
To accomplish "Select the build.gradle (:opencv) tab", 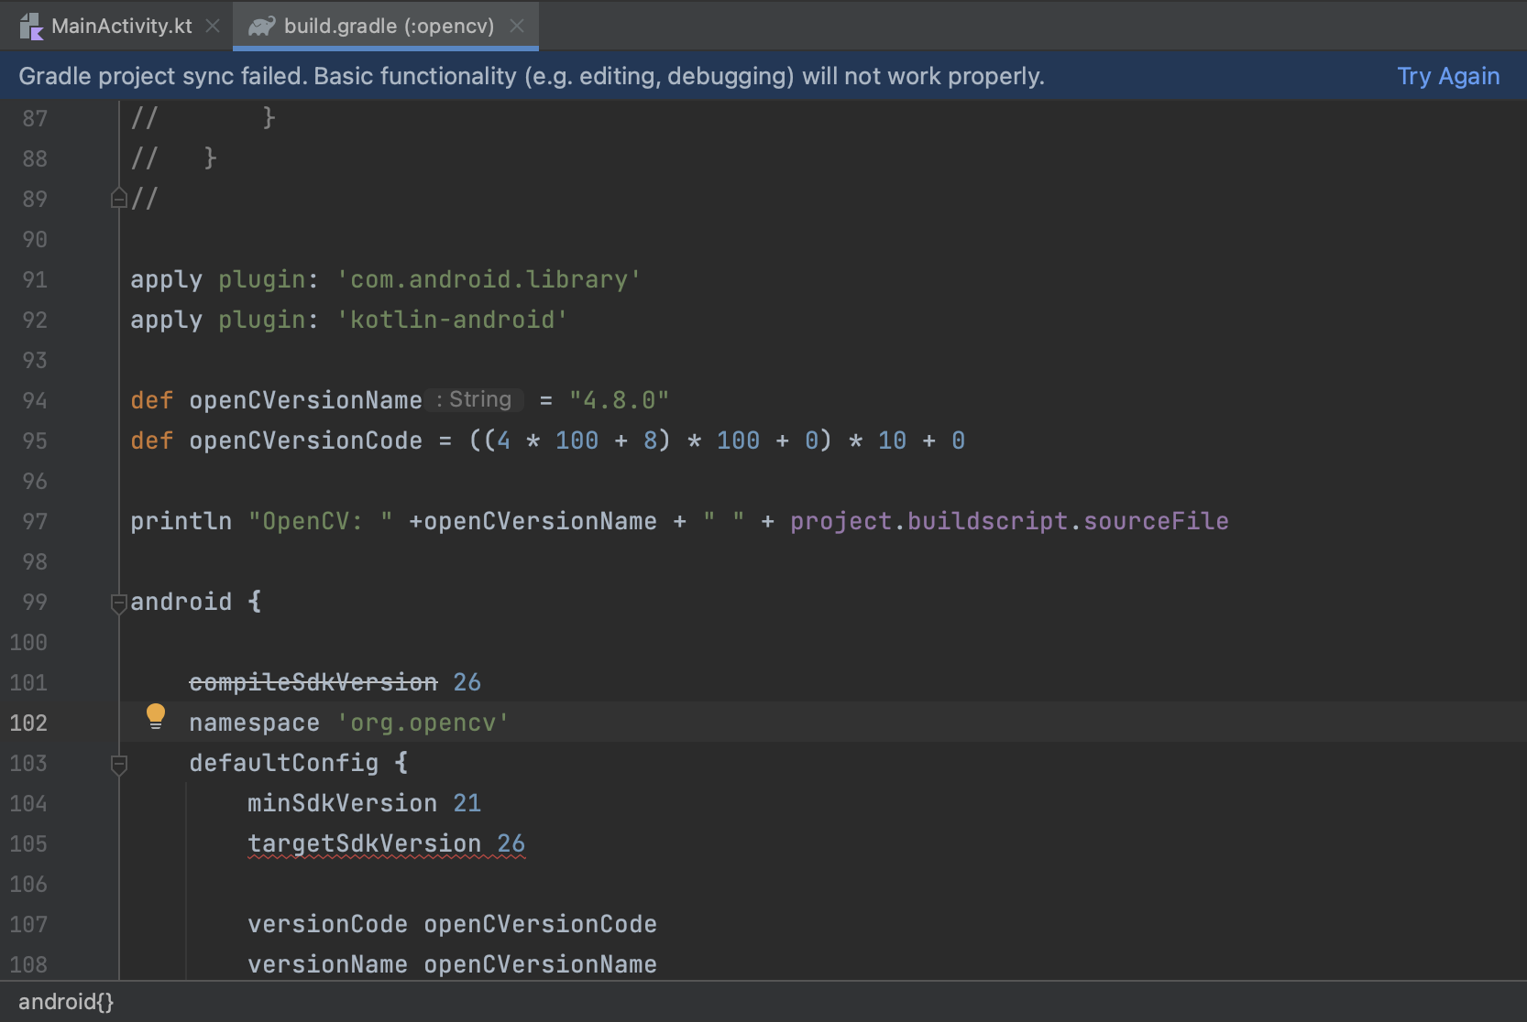I will pyautogui.click(x=389, y=26).
